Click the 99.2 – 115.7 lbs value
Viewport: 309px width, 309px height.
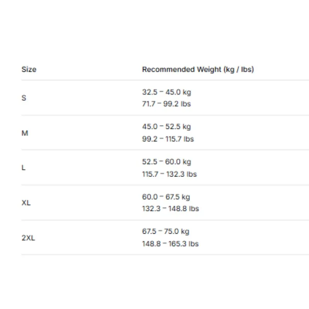click(168, 139)
